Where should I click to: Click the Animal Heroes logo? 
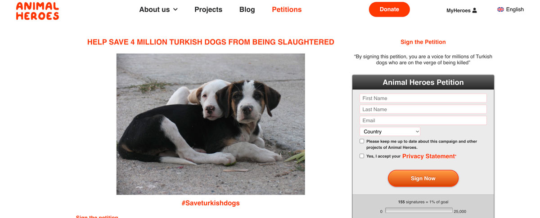(37, 11)
